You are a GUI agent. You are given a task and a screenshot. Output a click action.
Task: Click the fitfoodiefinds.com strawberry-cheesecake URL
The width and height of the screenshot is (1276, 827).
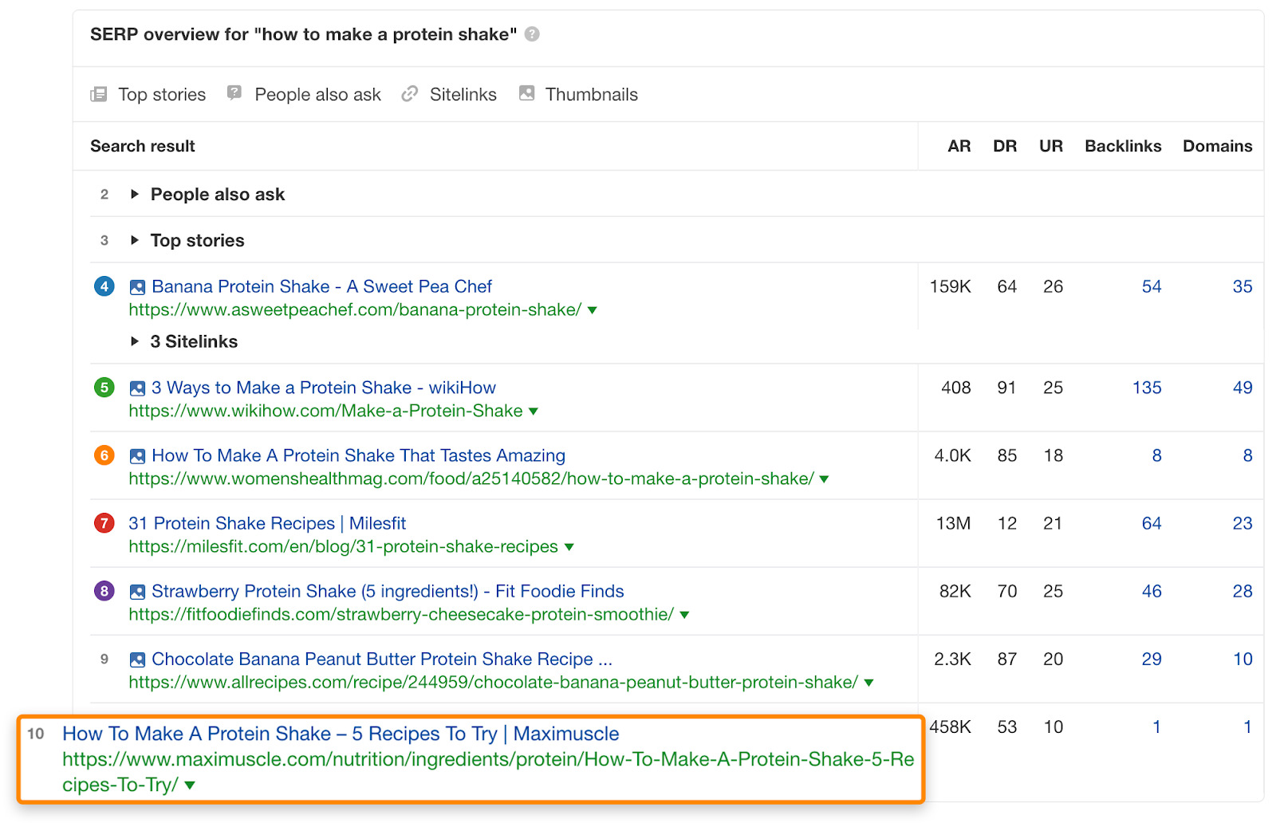click(401, 614)
